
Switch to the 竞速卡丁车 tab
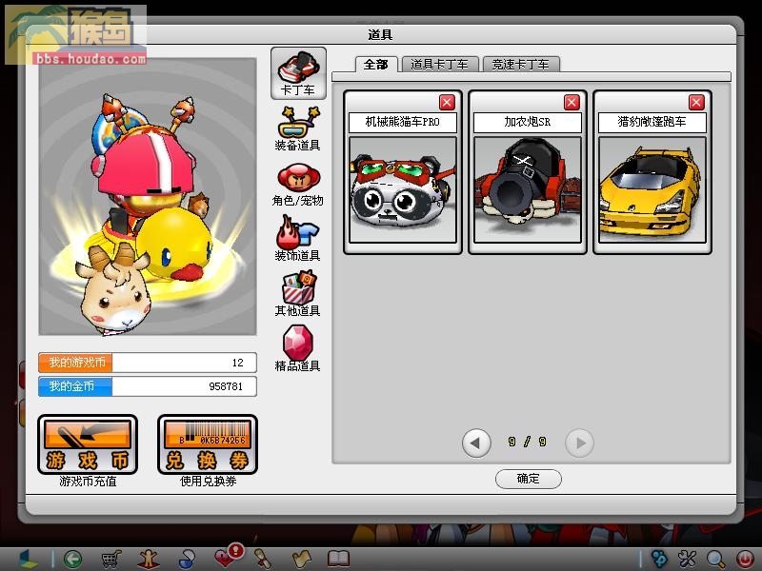click(520, 65)
